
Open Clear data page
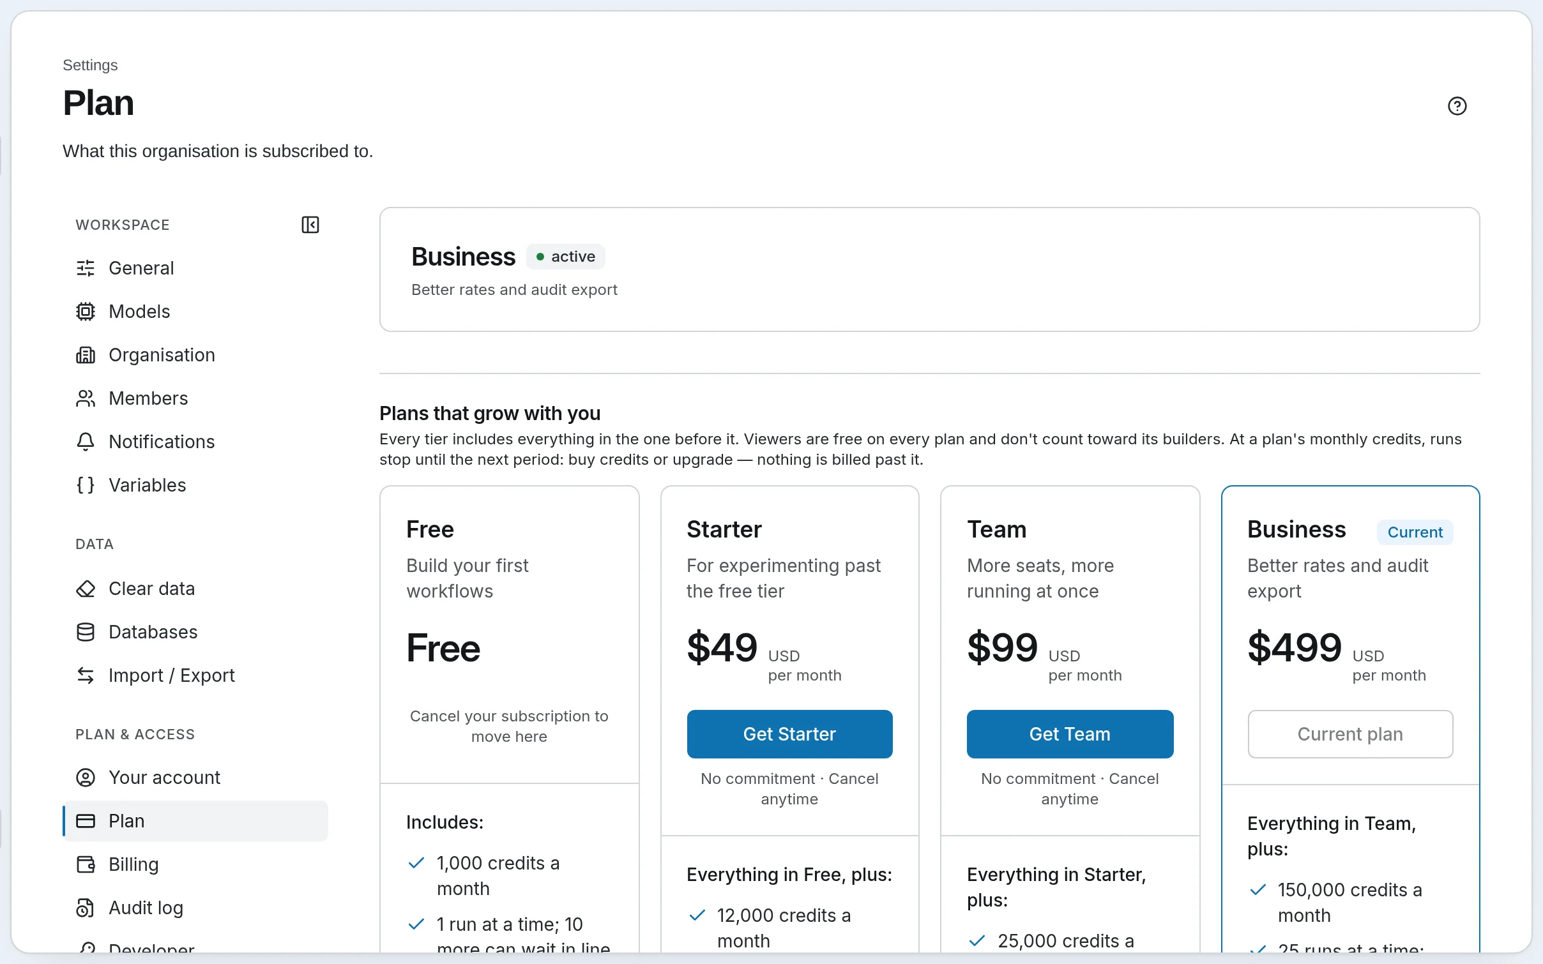click(195, 589)
